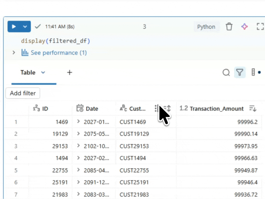The width and height of the screenshot is (265, 199).
Task: Expand the cell results to fullscreen
Action: pos(260,27)
